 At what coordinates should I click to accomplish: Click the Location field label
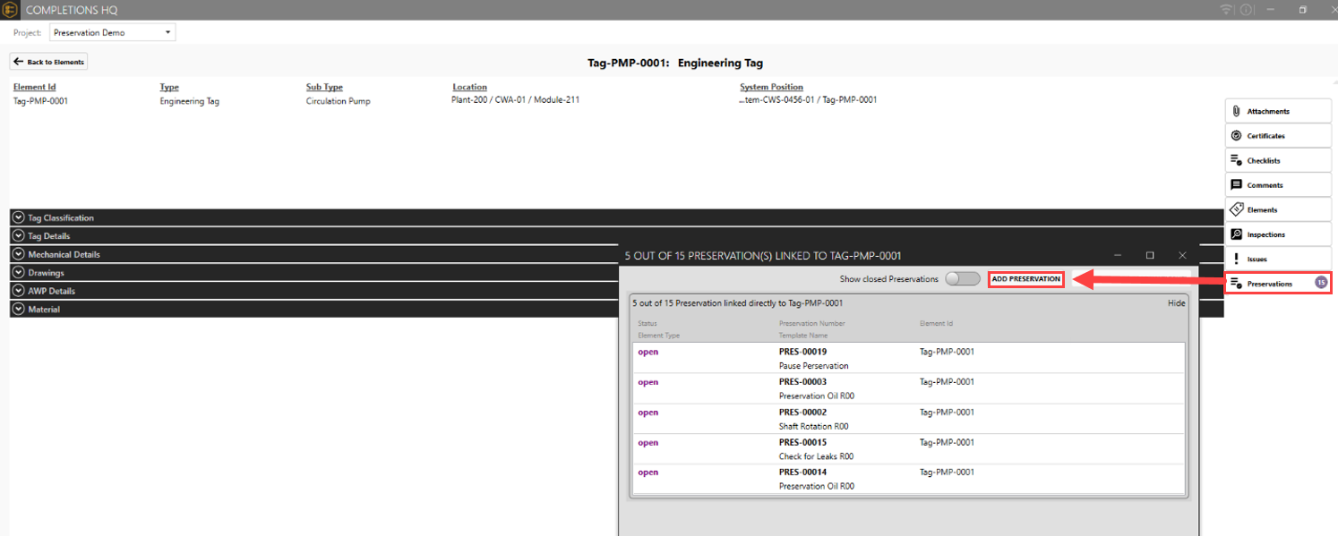point(470,87)
